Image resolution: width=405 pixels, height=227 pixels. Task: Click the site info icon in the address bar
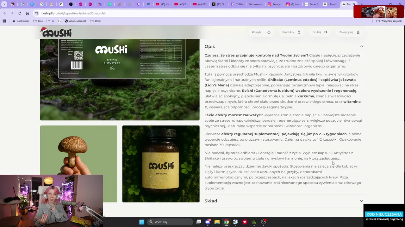[x=36, y=13]
